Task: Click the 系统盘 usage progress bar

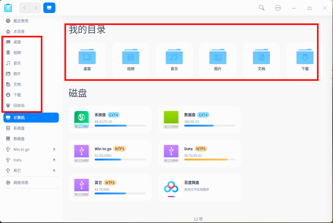Action: pos(120,126)
